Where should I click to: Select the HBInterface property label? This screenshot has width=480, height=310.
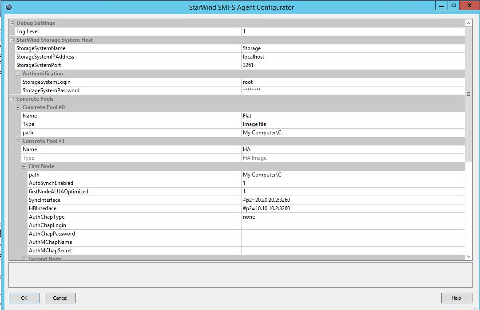43,208
